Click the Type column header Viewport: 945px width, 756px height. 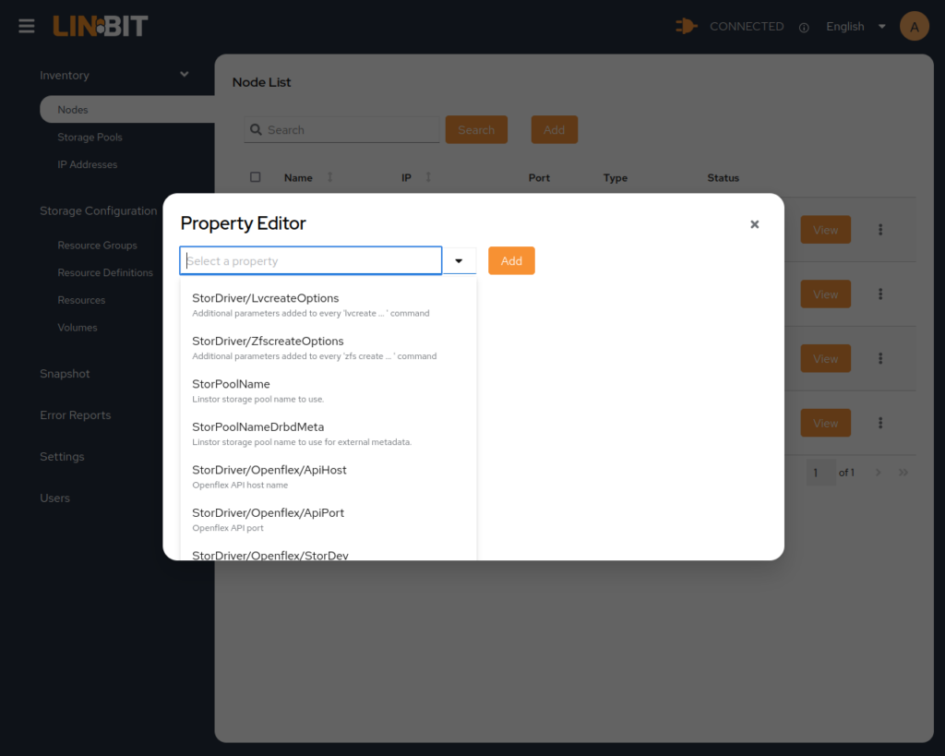point(616,178)
